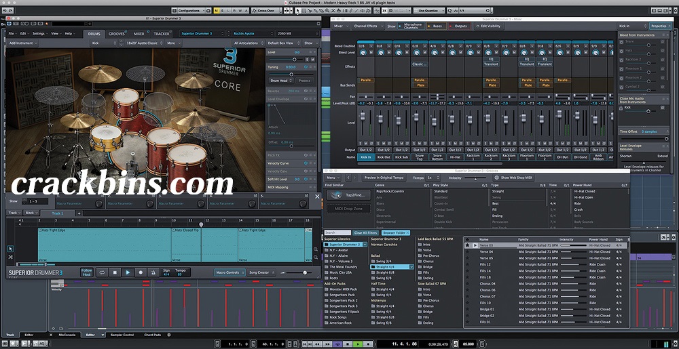Screen dimensions: 679x349
Task: Toggle loop in Superior Drummer transport
Action: click(x=102, y=272)
